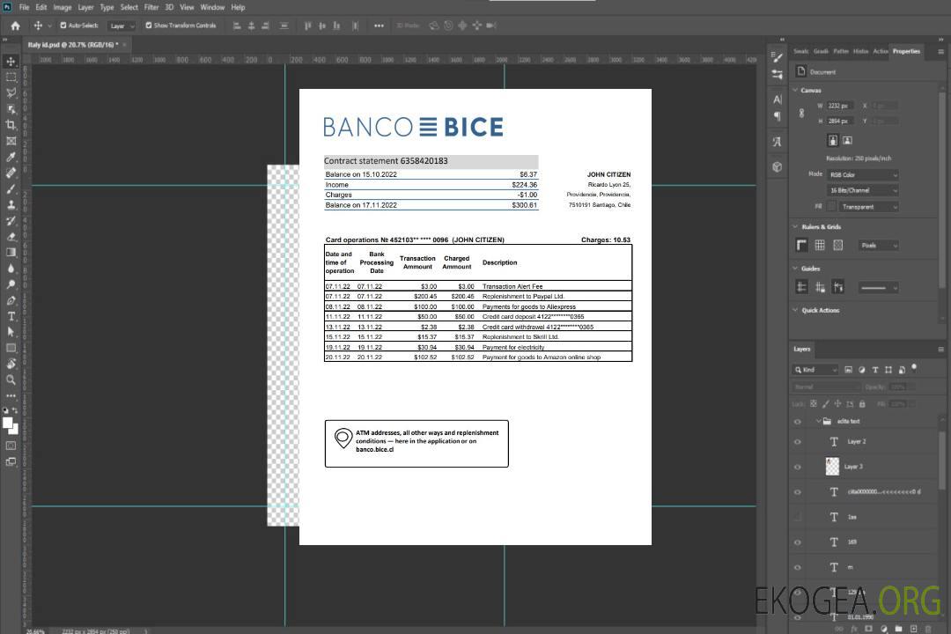Viewport: 951px width, 634px height.
Task: Hide Layer 3 visibility eye
Action: [x=798, y=467]
